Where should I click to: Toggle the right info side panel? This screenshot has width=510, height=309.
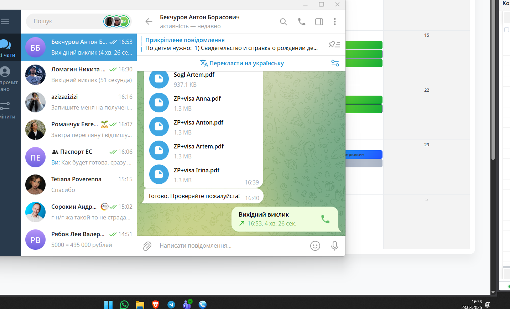pyautogui.click(x=319, y=22)
